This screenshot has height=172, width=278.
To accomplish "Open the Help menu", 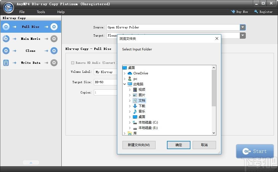I will (x=61, y=12).
